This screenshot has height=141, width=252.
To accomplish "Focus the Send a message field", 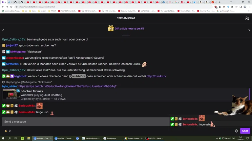I will pos(85,122).
